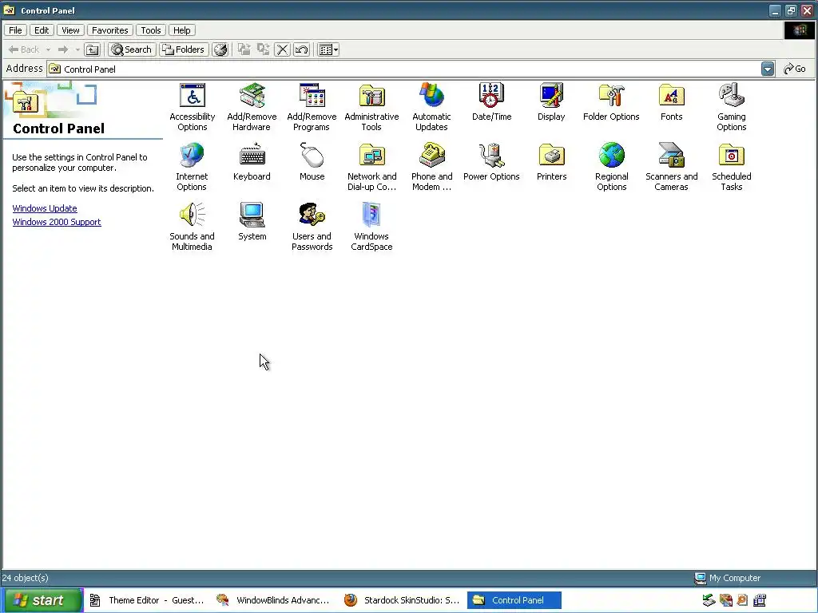Open the File menu

point(16,30)
